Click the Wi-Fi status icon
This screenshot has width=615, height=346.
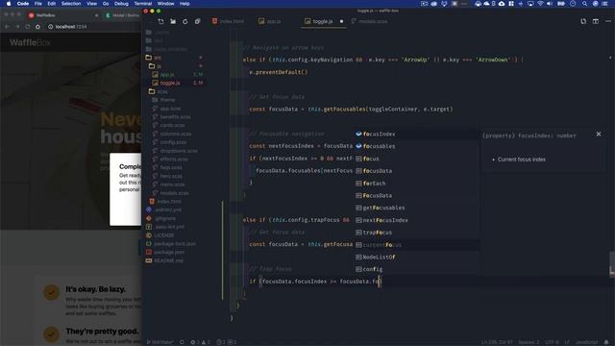point(540,4)
